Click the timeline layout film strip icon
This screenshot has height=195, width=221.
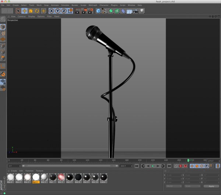pos(218,166)
